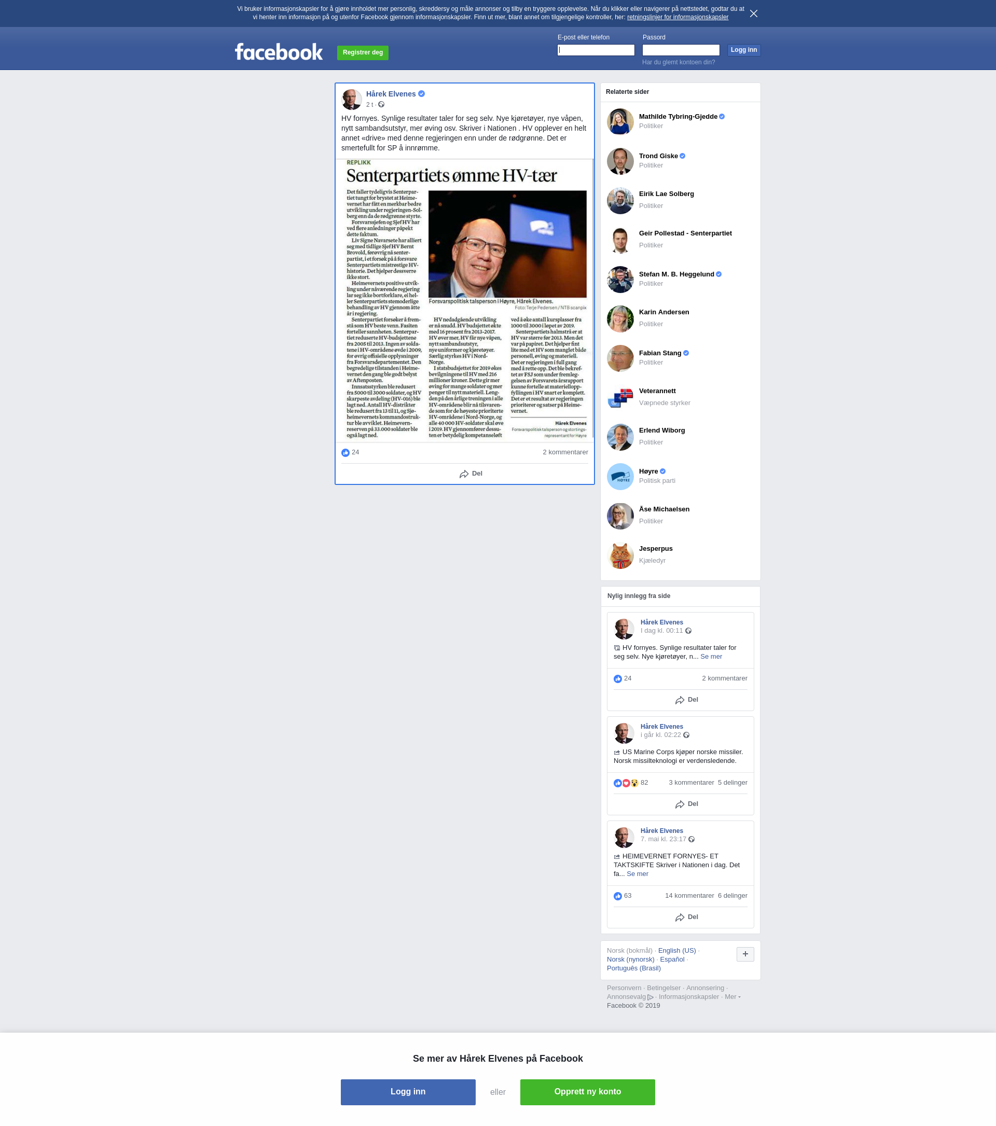Open Mathilde Tybring-Gjedde page link
996x1126 pixels.
click(677, 117)
